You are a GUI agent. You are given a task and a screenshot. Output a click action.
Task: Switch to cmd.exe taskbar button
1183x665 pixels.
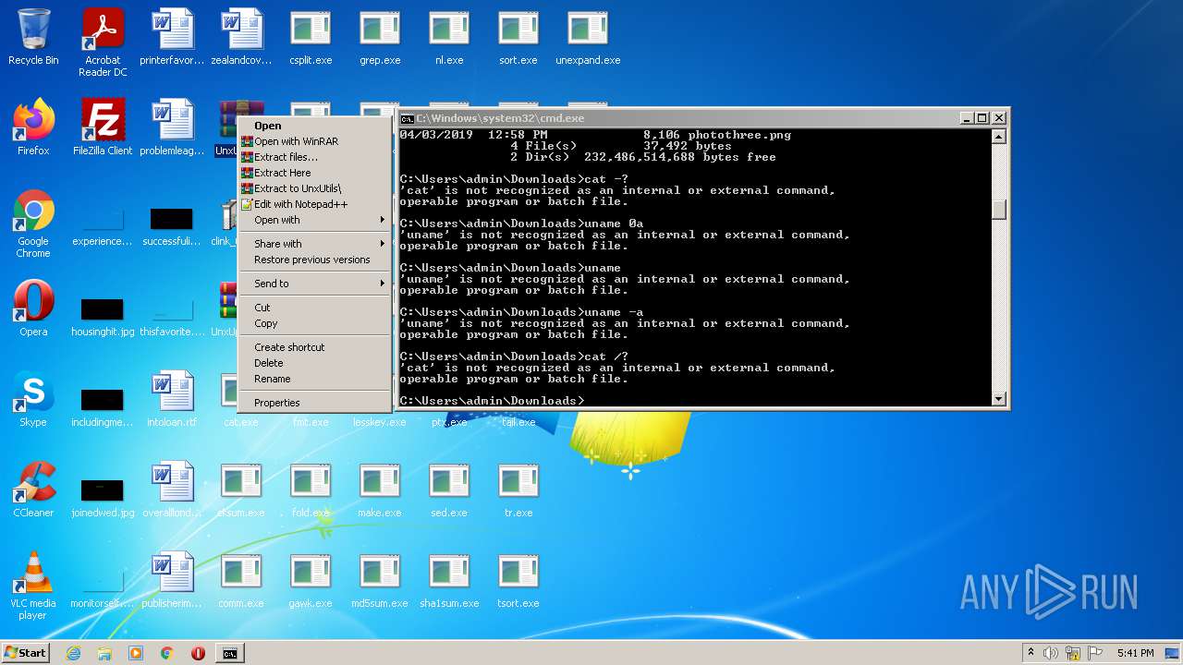click(x=229, y=653)
